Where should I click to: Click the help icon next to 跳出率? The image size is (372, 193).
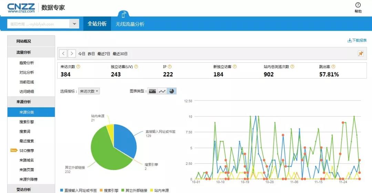click(x=333, y=67)
